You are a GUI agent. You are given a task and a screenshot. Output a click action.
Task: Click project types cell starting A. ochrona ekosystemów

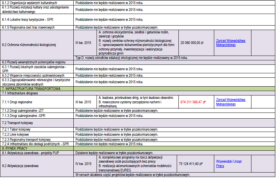tap(137, 43)
